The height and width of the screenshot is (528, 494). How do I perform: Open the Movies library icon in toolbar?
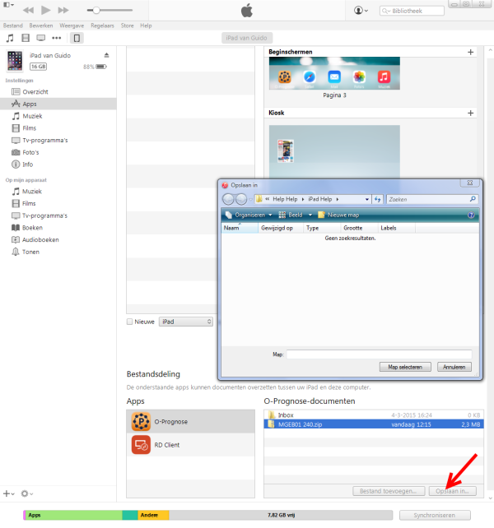click(x=26, y=38)
